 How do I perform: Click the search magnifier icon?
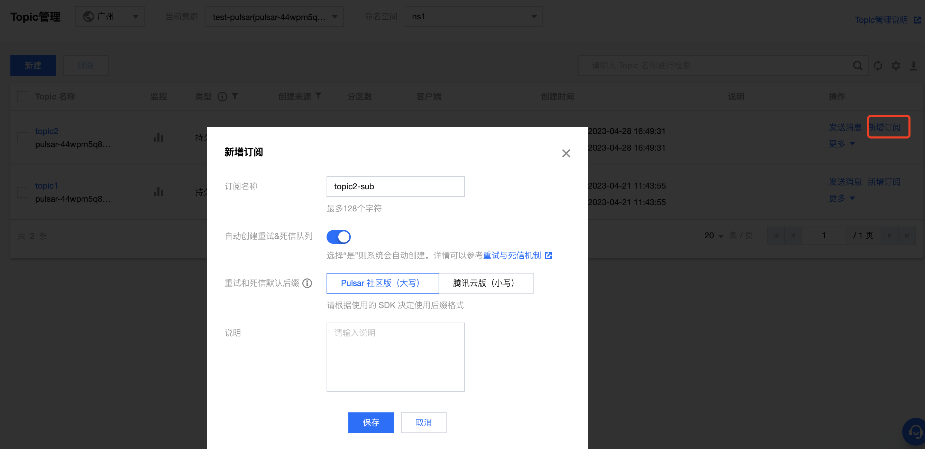click(857, 66)
